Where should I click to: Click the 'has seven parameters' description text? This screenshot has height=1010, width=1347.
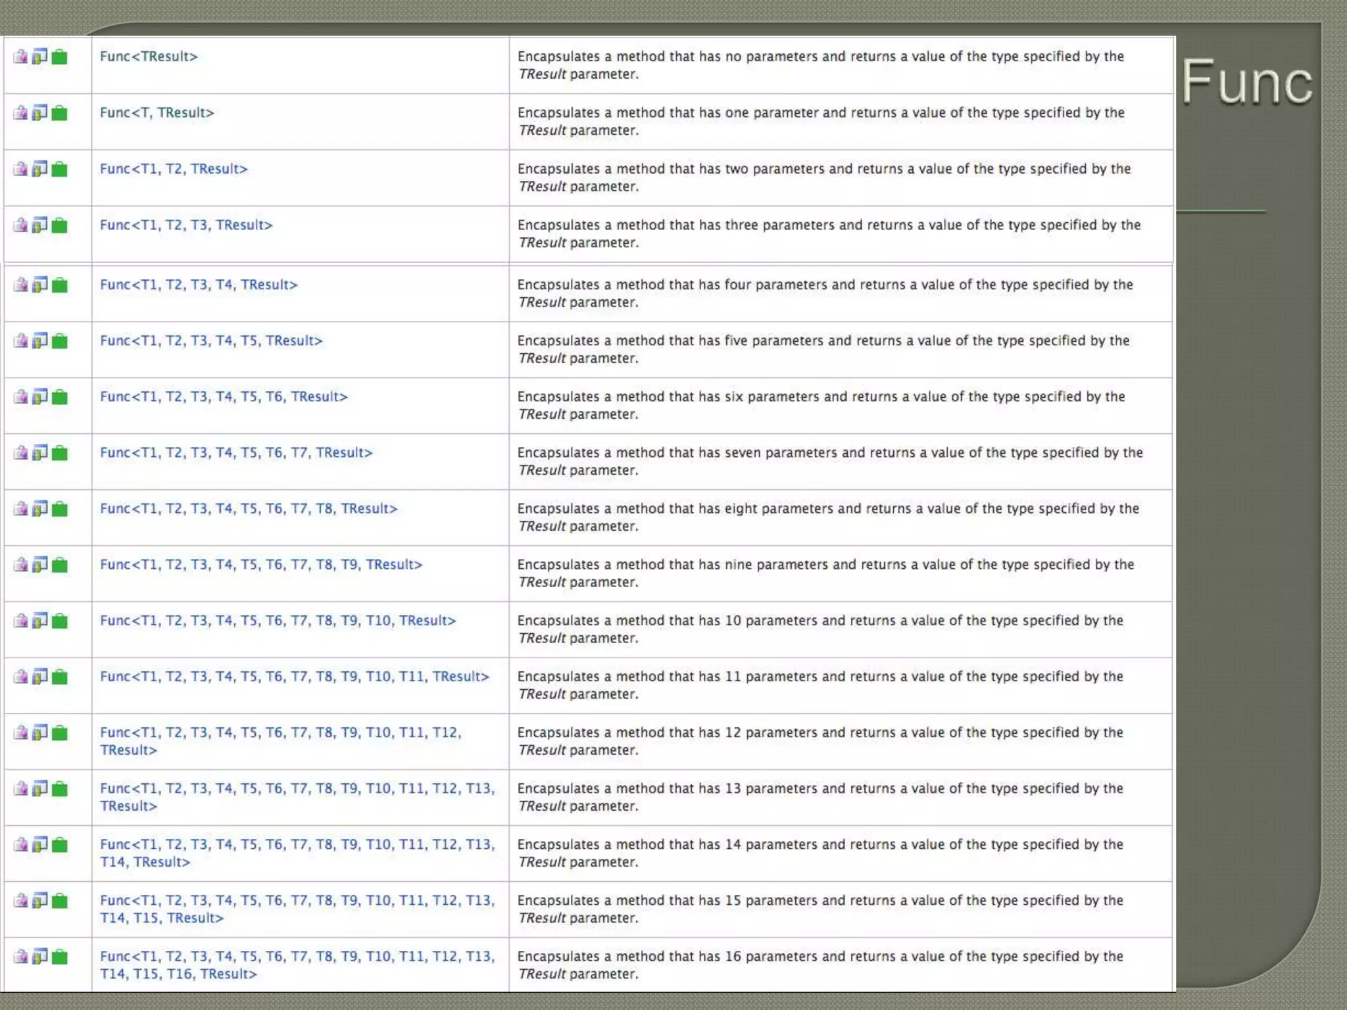[830, 461]
